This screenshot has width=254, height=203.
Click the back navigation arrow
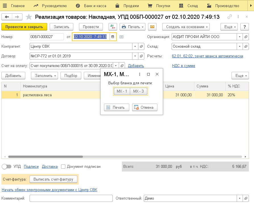coord(7,17)
